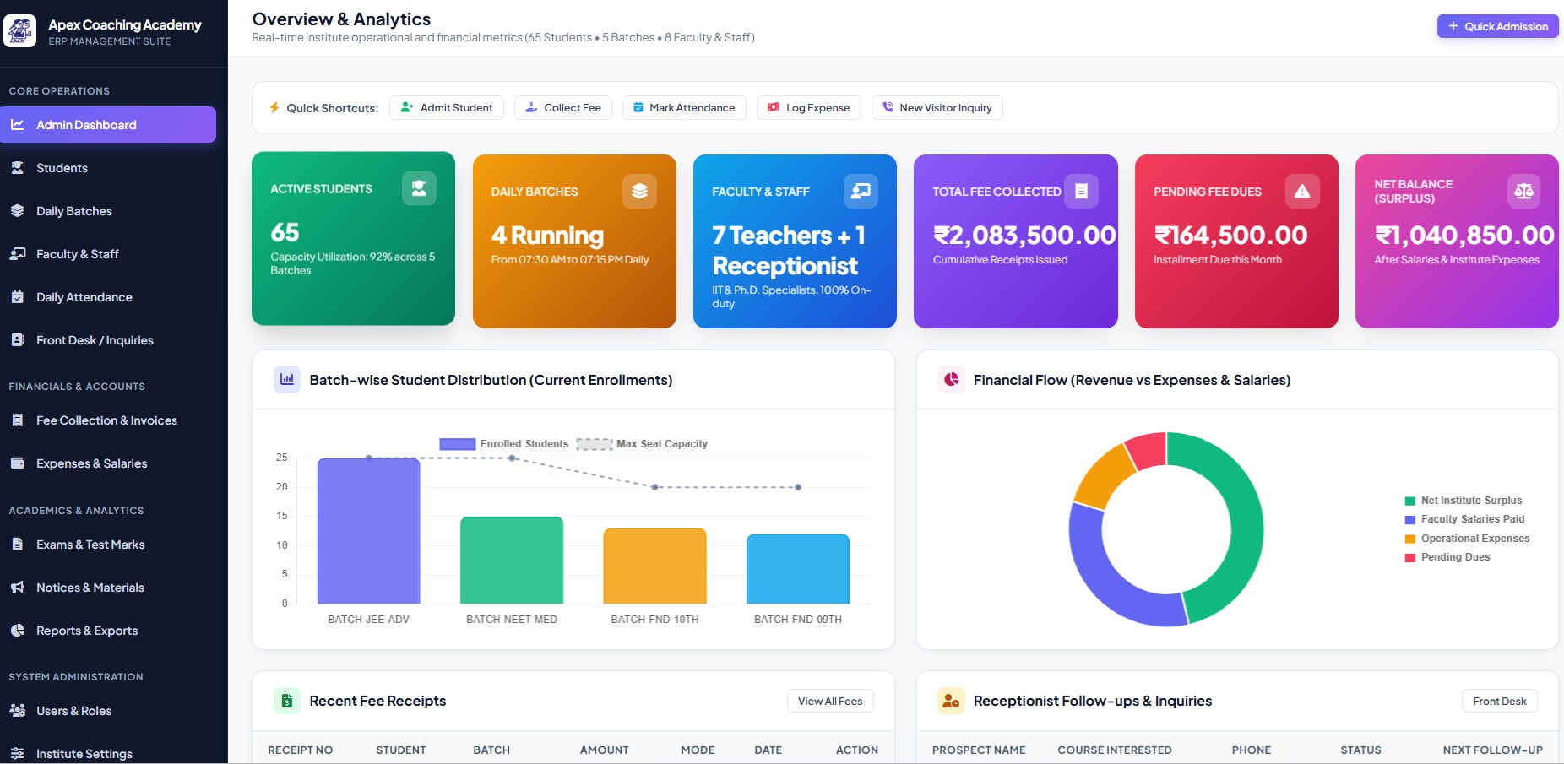The image size is (1564, 764).
Task: Click the Log Expense shortcut
Action: click(x=809, y=108)
